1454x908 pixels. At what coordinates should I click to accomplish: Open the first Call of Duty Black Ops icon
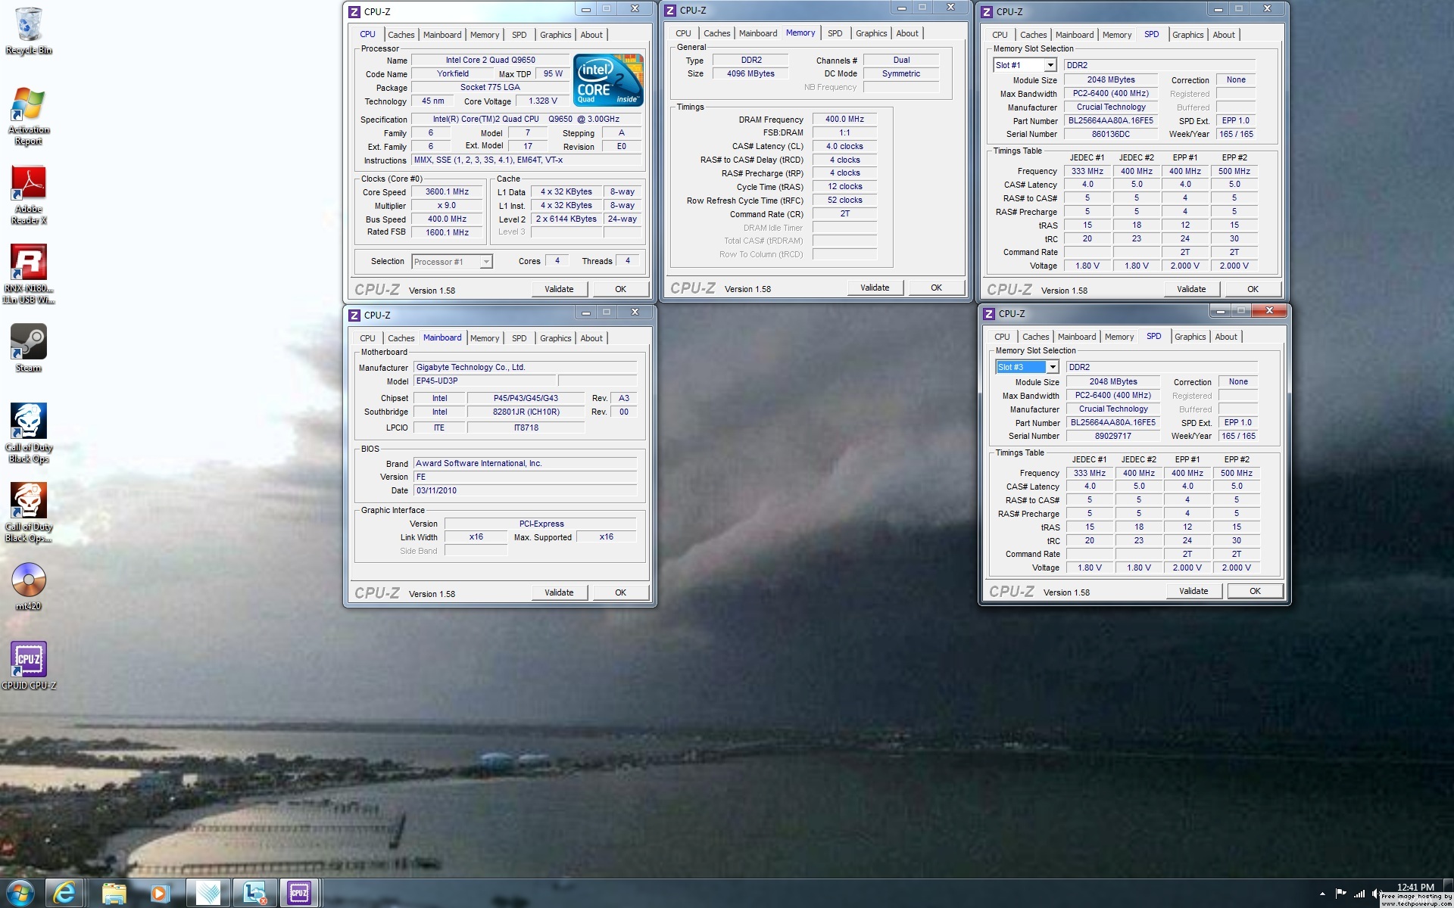pyautogui.click(x=29, y=433)
